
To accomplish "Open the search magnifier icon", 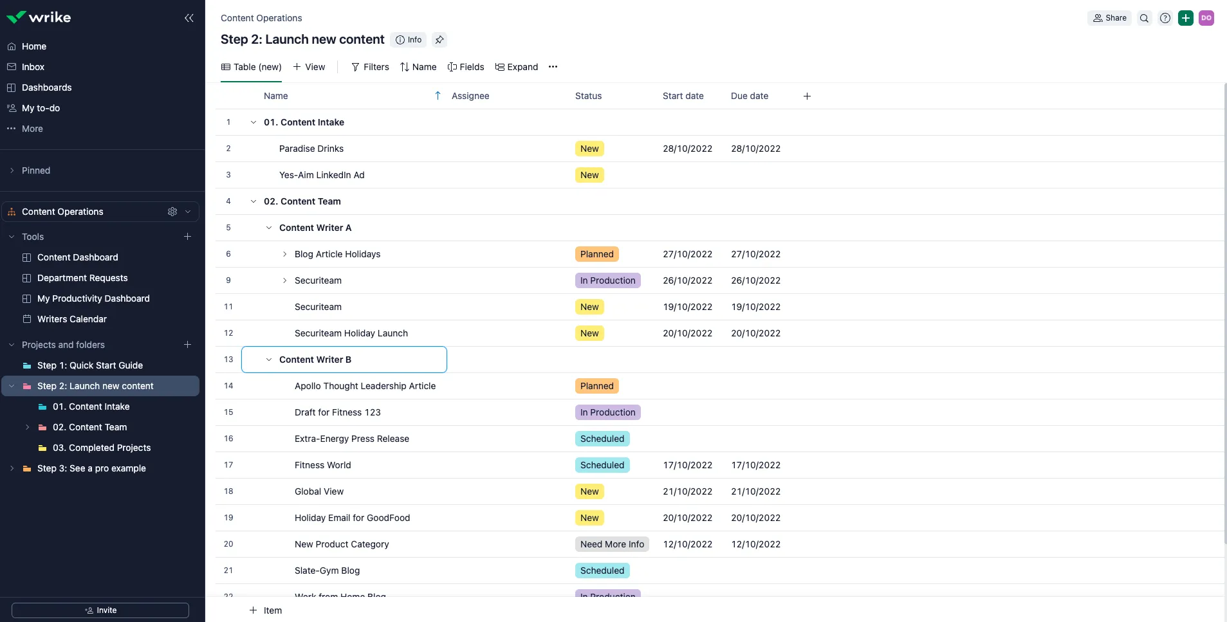I will pos(1144,18).
